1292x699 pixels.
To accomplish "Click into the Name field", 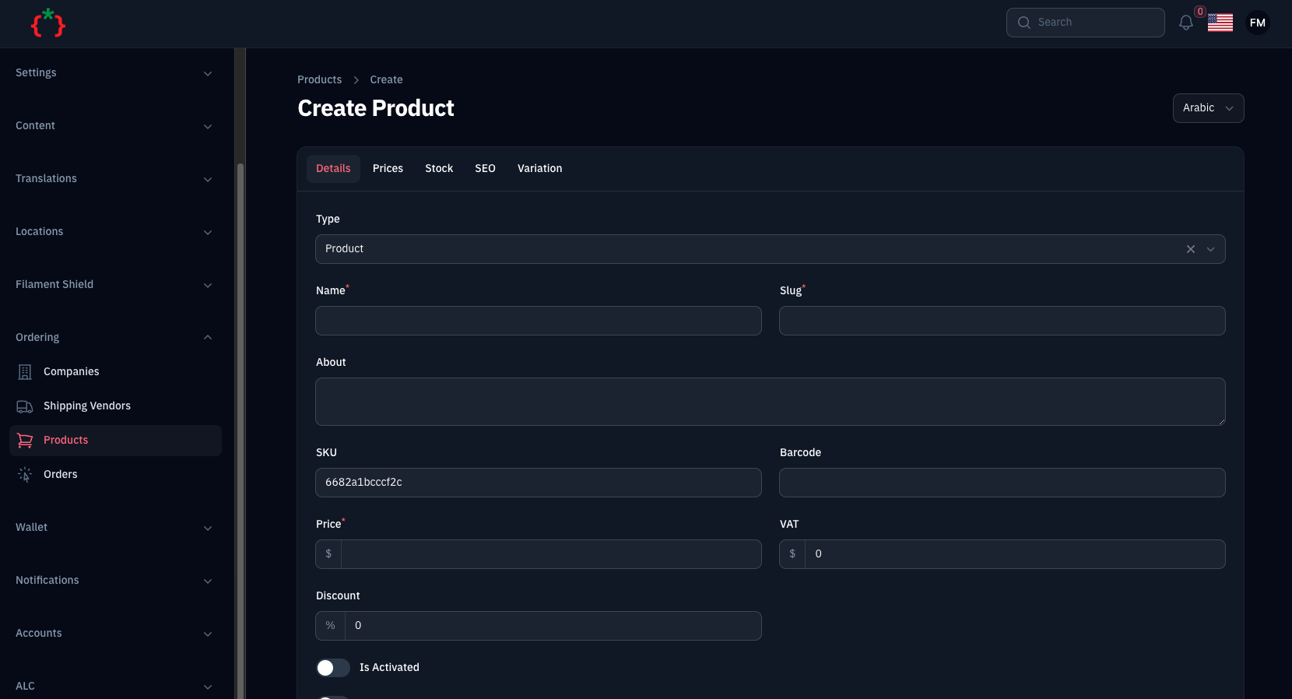I will coord(538,321).
